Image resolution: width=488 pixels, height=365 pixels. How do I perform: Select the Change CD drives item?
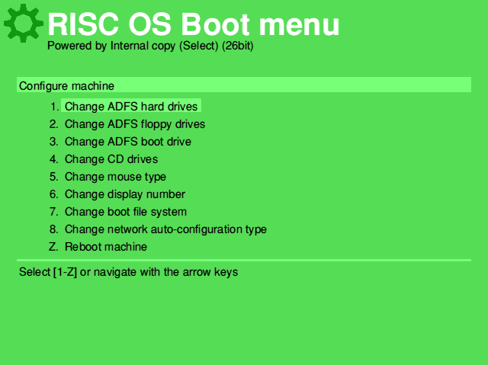[111, 159]
